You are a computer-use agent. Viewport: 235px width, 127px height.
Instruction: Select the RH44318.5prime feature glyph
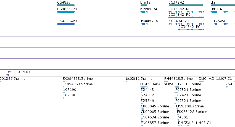[166, 81]
